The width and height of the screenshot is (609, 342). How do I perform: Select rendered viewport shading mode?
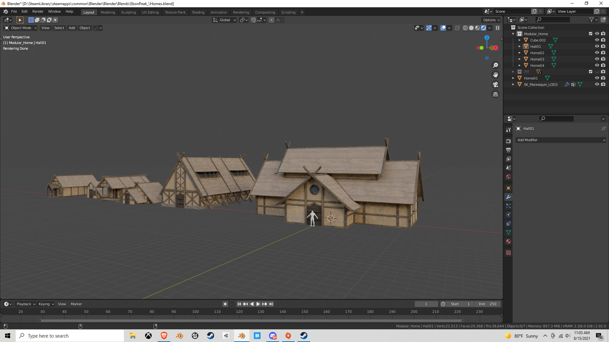pyautogui.click(x=483, y=28)
